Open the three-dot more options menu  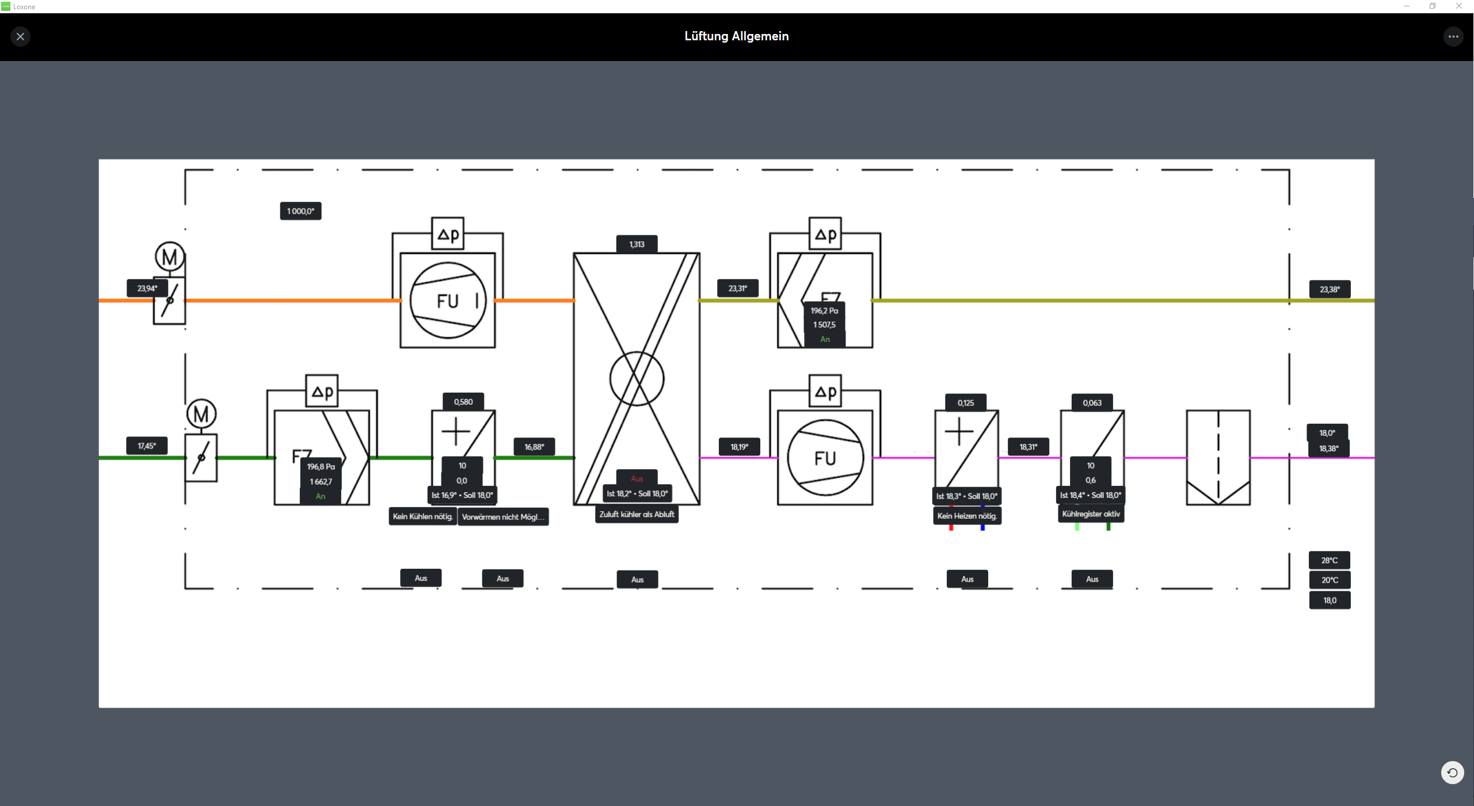click(x=1453, y=37)
